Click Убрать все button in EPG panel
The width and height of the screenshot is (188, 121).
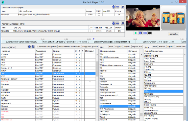click(x=137, y=47)
